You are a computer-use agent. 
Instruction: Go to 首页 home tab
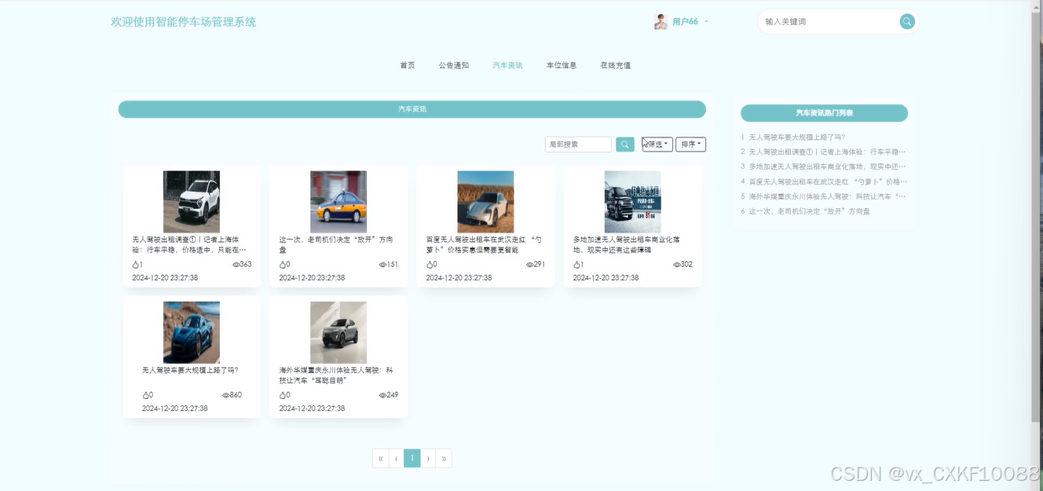(x=407, y=65)
